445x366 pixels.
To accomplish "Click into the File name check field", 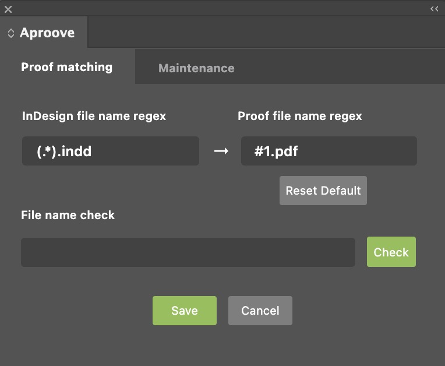I will [188, 252].
